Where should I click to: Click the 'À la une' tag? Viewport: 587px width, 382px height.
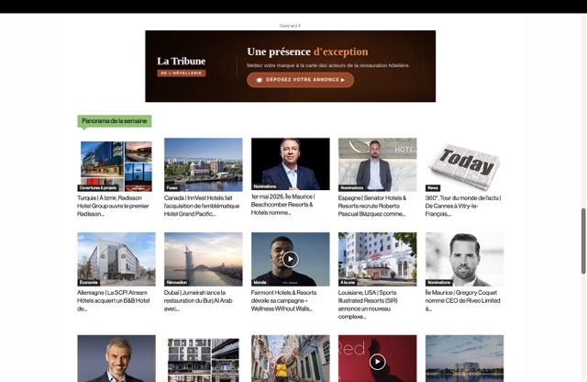(x=348, y=282)
